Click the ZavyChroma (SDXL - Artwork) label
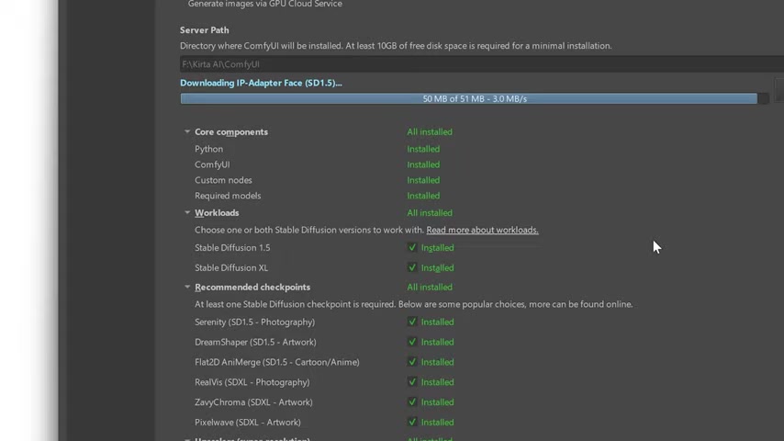 tap(253, 402)
